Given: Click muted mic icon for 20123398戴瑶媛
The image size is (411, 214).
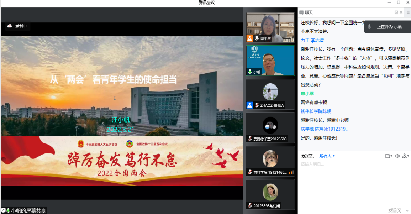Looking at the screenshot, I should click(x=250, y=206).
